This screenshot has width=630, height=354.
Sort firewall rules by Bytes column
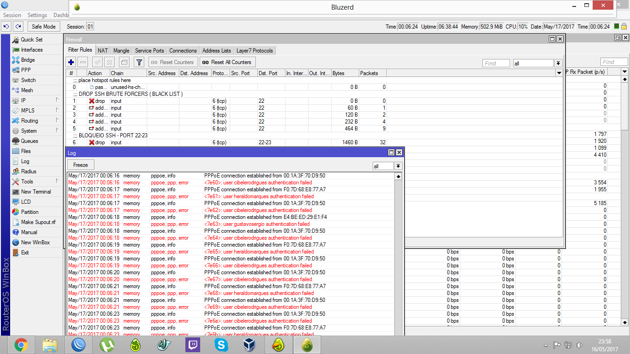(x=345, y=73)
